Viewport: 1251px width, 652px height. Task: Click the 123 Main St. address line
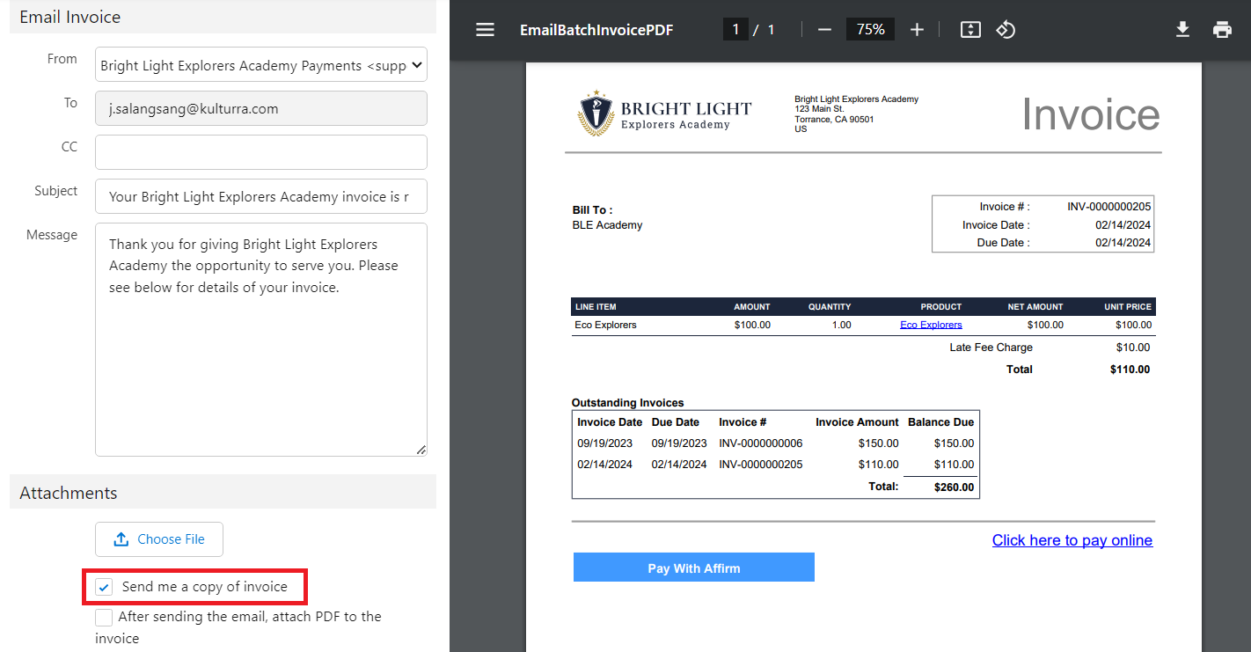pyautogui.click(x=819, y=109)
